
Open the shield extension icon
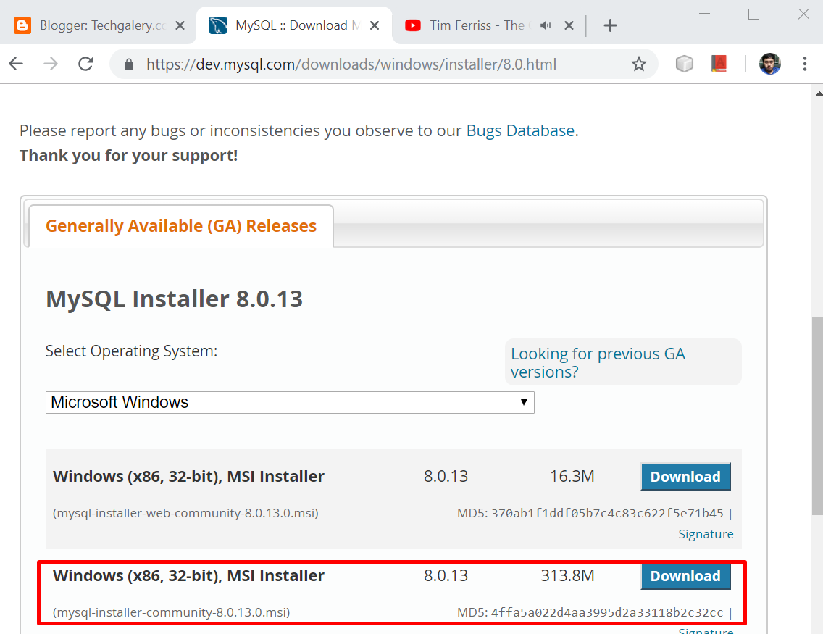click(684, 64)
